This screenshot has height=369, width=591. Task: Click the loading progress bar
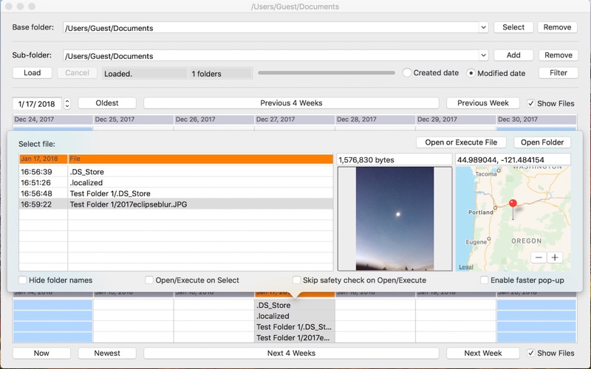coord(326,73)
